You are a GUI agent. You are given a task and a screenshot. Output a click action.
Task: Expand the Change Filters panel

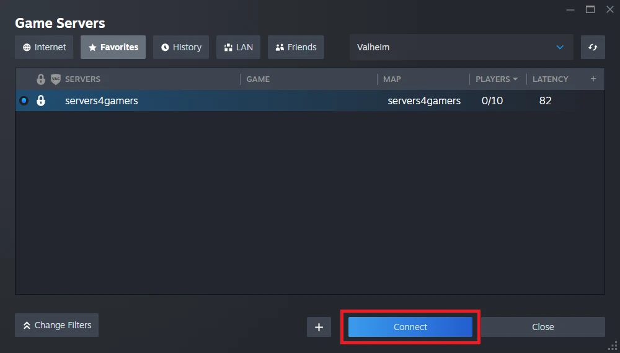tap(56, 325)
